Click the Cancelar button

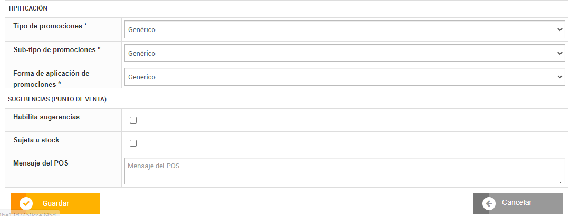517,203
